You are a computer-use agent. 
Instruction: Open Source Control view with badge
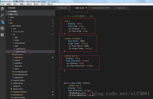2,22
